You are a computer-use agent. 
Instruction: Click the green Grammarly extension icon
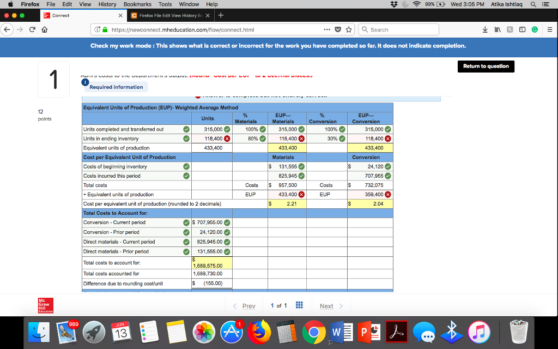tap(534, 29)
